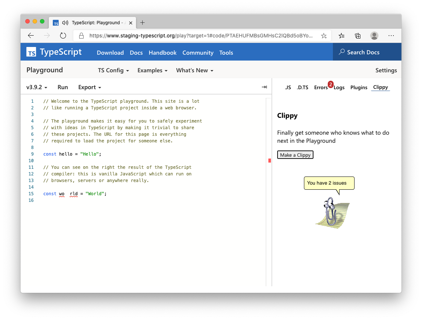Click macOS green maximize window button
Viewport: 422px width, 320px height.
click(42, 21)
